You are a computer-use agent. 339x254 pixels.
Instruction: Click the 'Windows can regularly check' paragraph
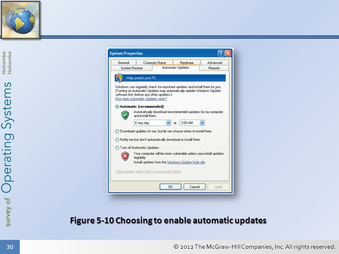tap(168, 91)
